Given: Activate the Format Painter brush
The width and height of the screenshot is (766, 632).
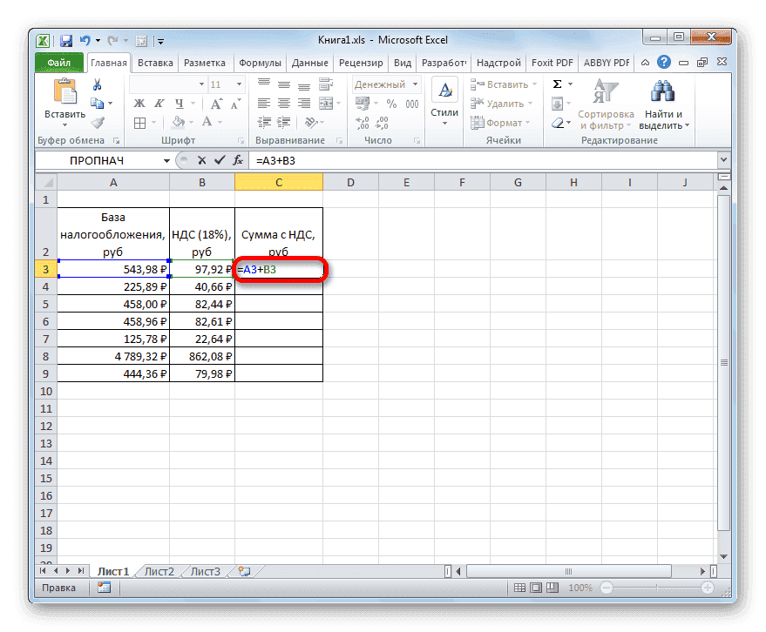Looking at the screenshot, I should (x=98, y=123).
